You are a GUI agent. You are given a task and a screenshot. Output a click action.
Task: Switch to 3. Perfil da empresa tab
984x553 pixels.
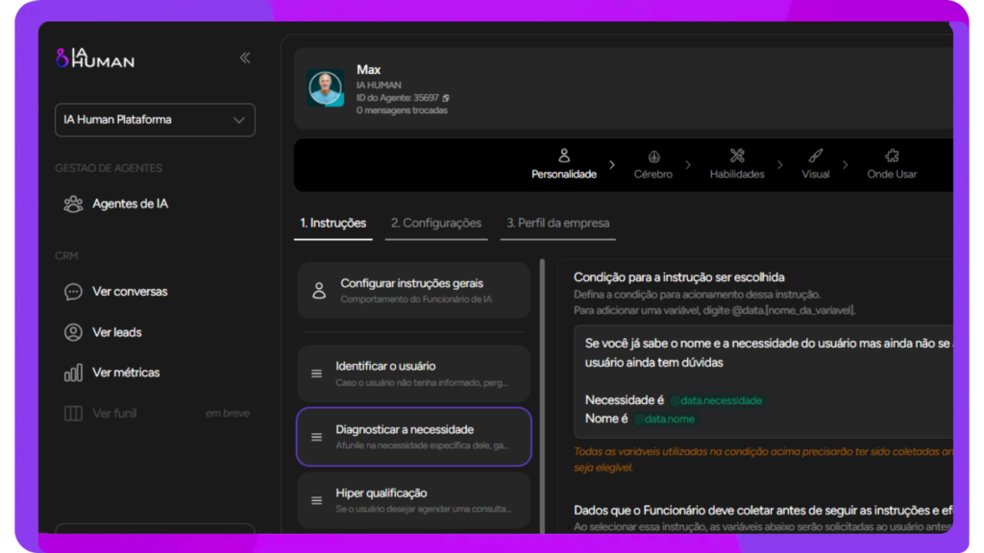click(x=558, y=223)
